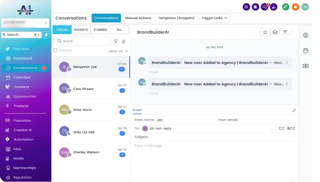Click the filter funnel icon in conversation list
Screen dimensions: 320x182
(x=116, y=41)
